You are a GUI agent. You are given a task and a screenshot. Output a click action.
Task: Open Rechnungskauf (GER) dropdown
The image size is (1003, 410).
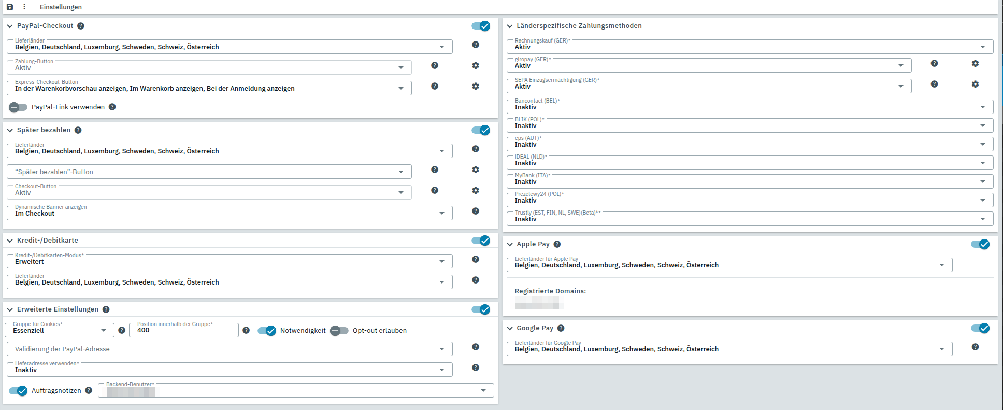coord(749,47)
